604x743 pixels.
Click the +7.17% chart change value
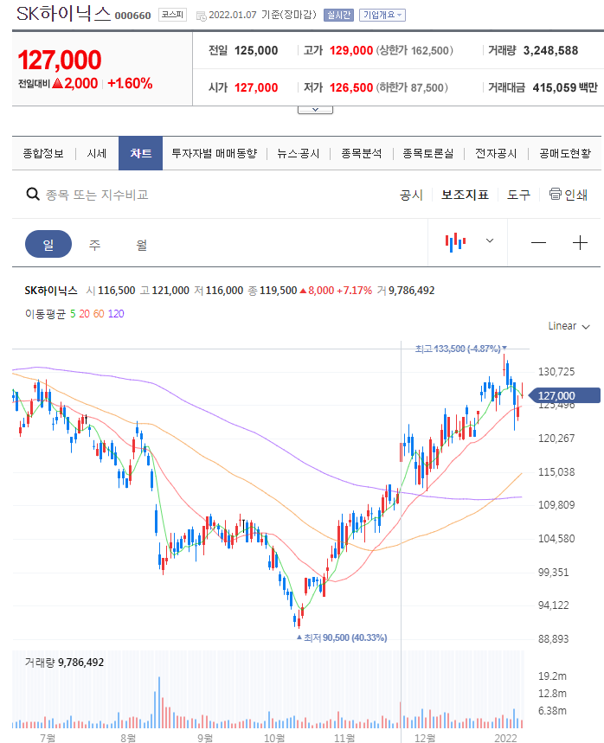[x=354, y=291]
